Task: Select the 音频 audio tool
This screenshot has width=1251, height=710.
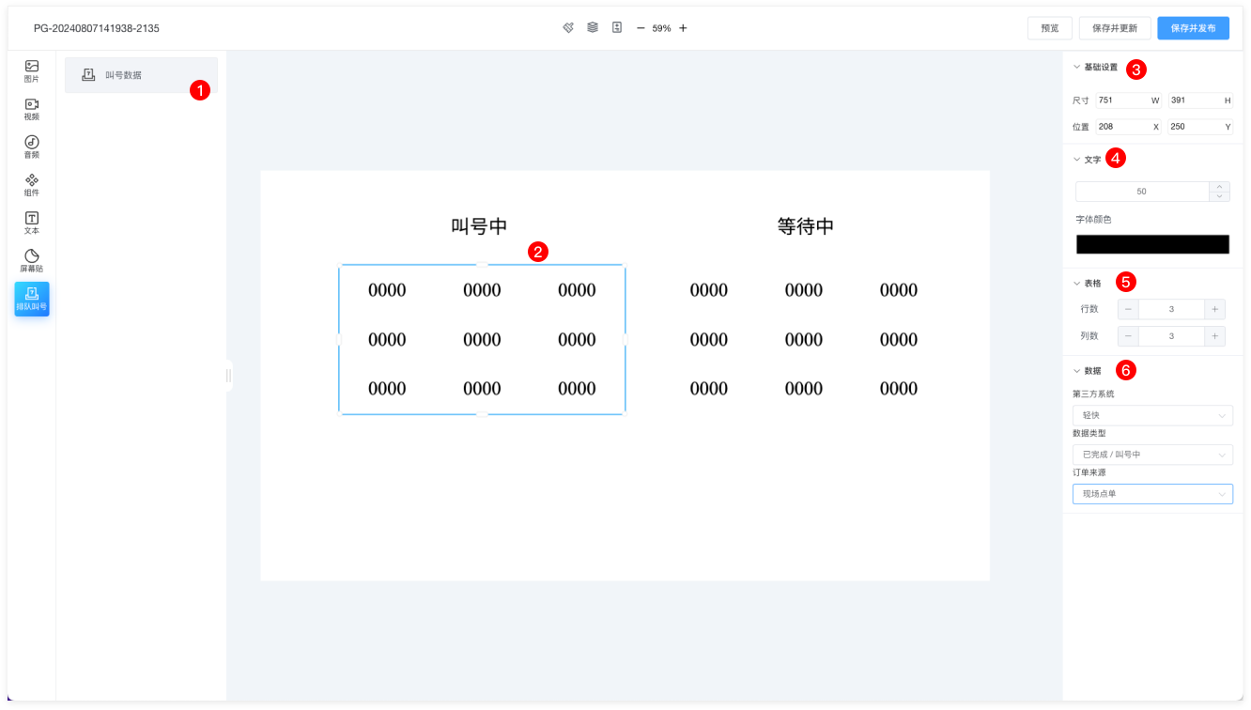Action: click(x=32, y=147)
